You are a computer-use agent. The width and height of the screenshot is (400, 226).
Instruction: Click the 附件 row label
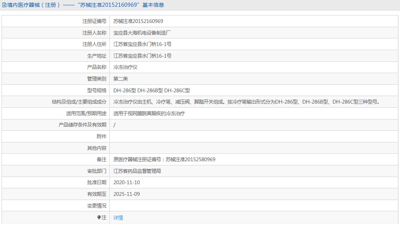(102, 136)
